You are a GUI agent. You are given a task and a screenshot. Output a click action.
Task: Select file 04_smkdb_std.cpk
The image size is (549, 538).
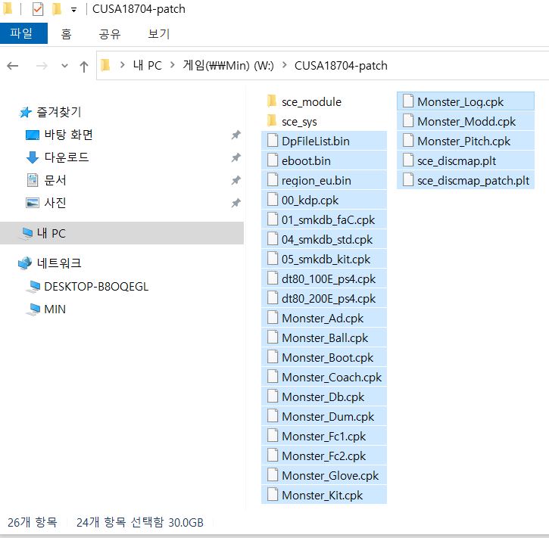tap(324, 239)
